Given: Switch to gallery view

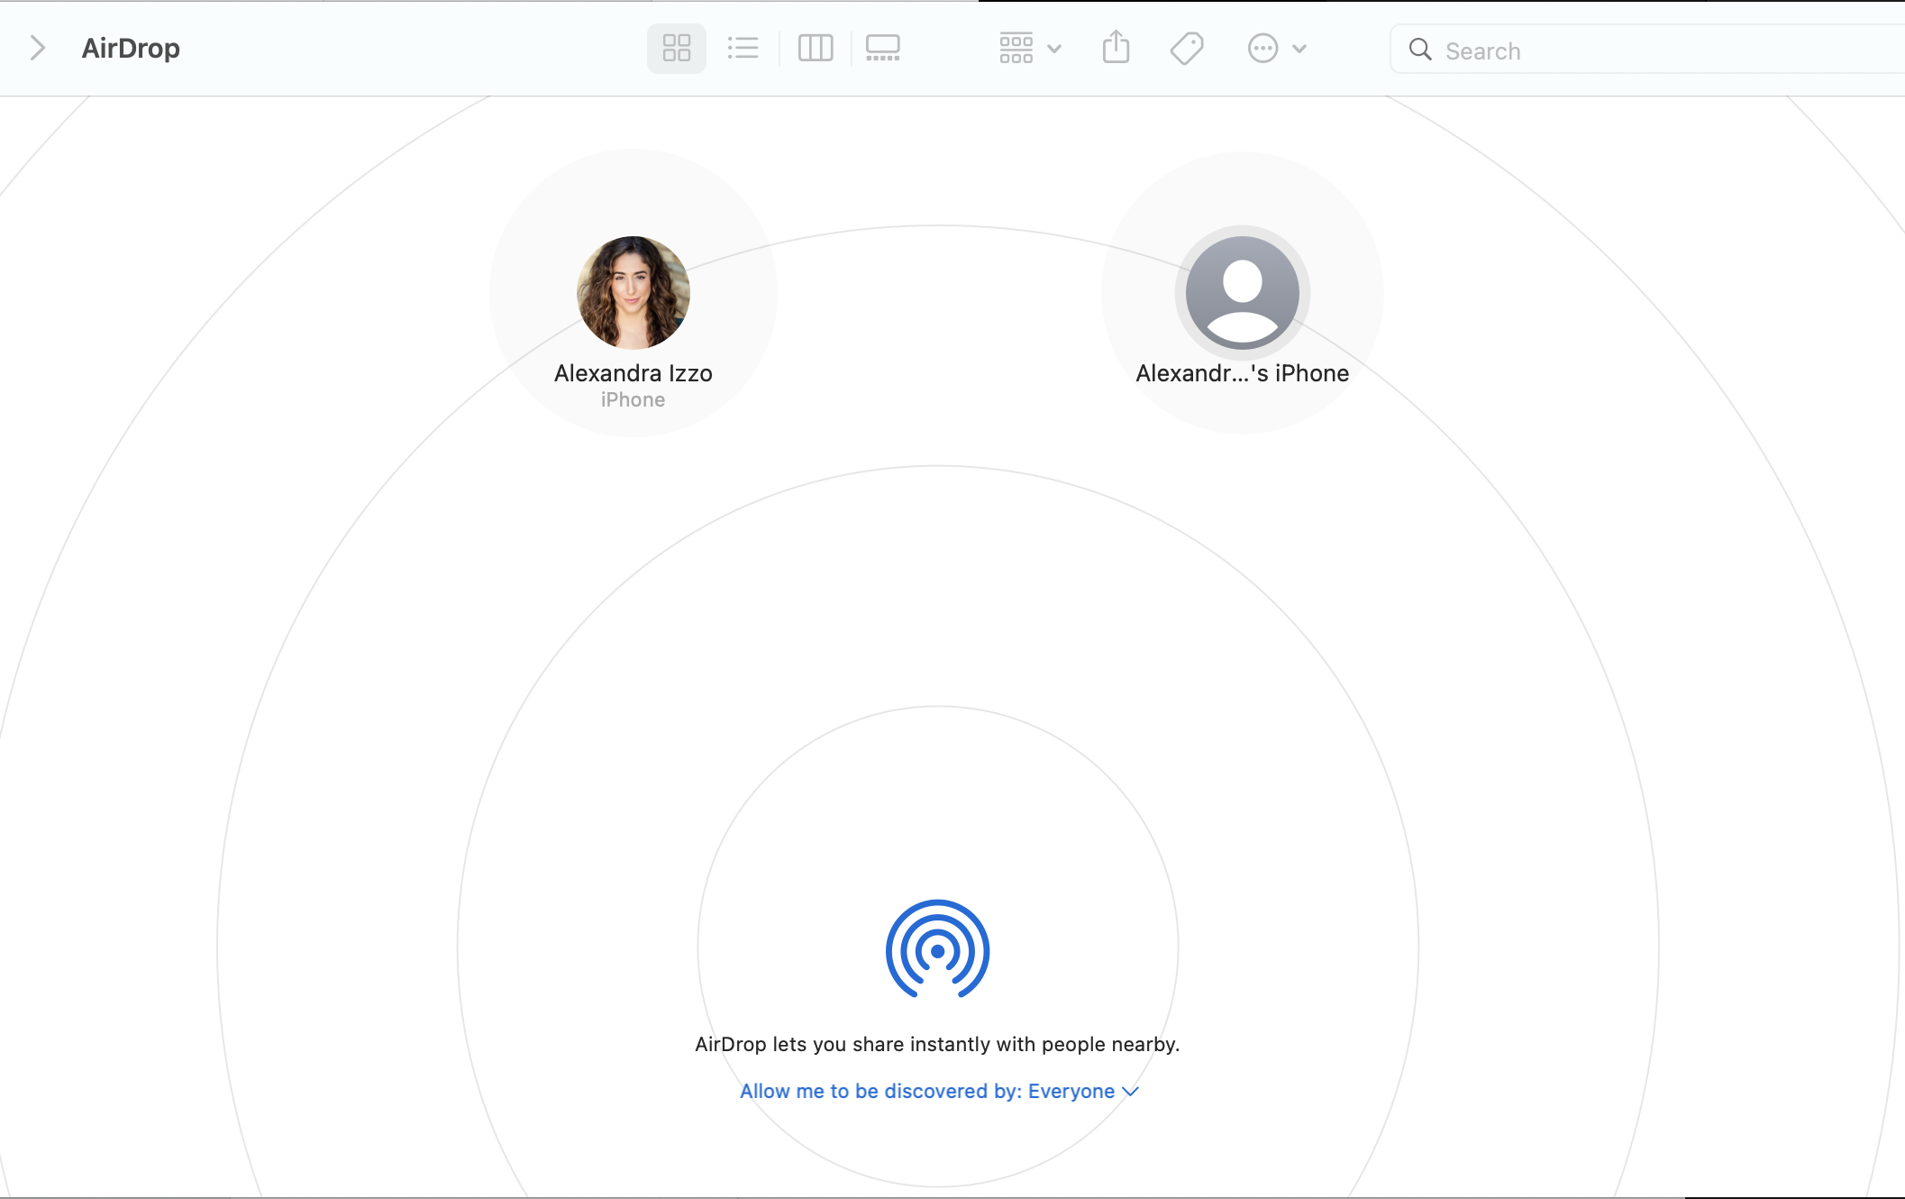Looking at the screenshot, I should (x=882, y=48).
